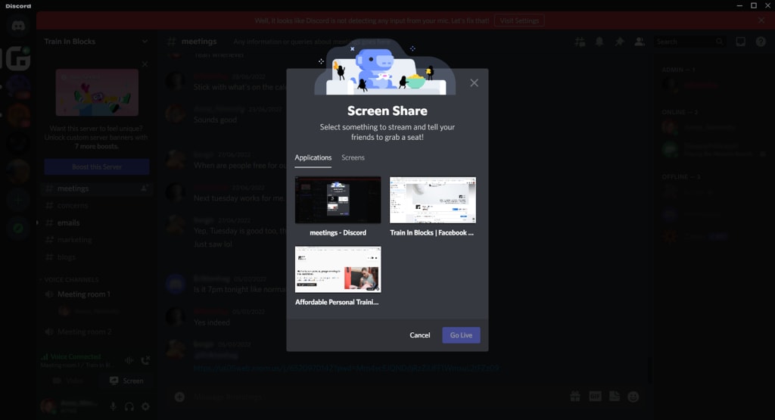Open User Settings gear icon
775x420 pixels.
[145, 406]
